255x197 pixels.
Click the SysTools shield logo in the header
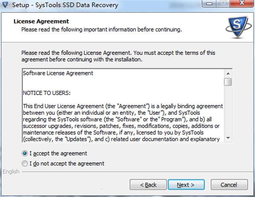click(x=238, y=27)
